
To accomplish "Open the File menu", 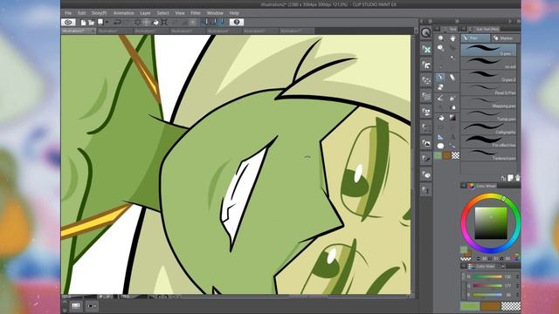I will tap(68, 13).
